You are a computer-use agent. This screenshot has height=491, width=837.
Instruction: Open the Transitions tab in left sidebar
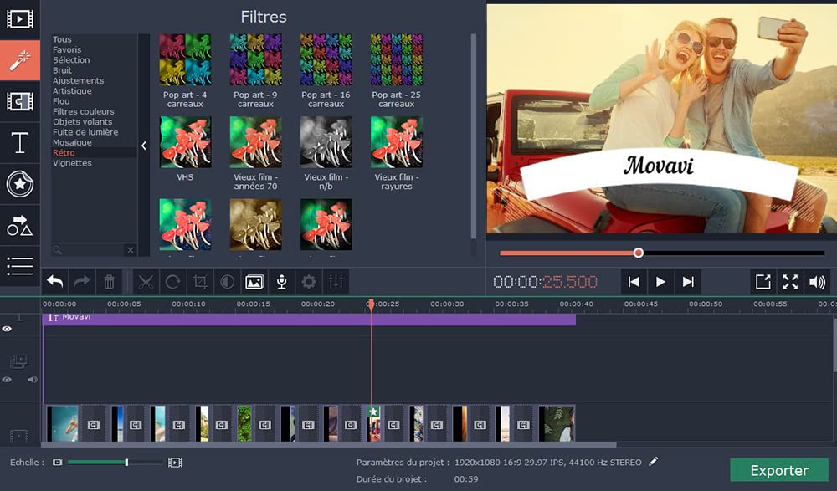(x=19, y=101)
